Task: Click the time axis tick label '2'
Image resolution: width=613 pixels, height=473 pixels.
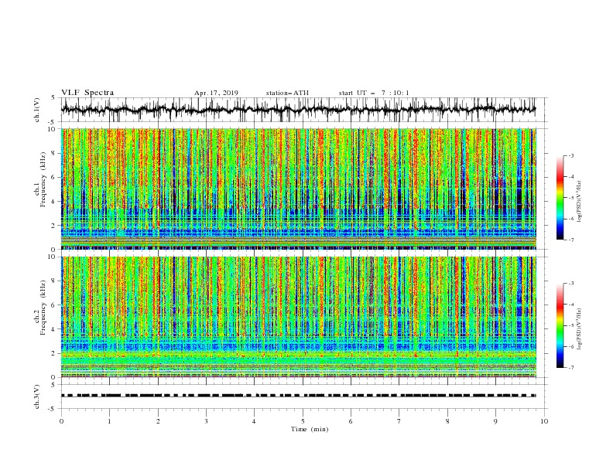Action: [158, 421]
